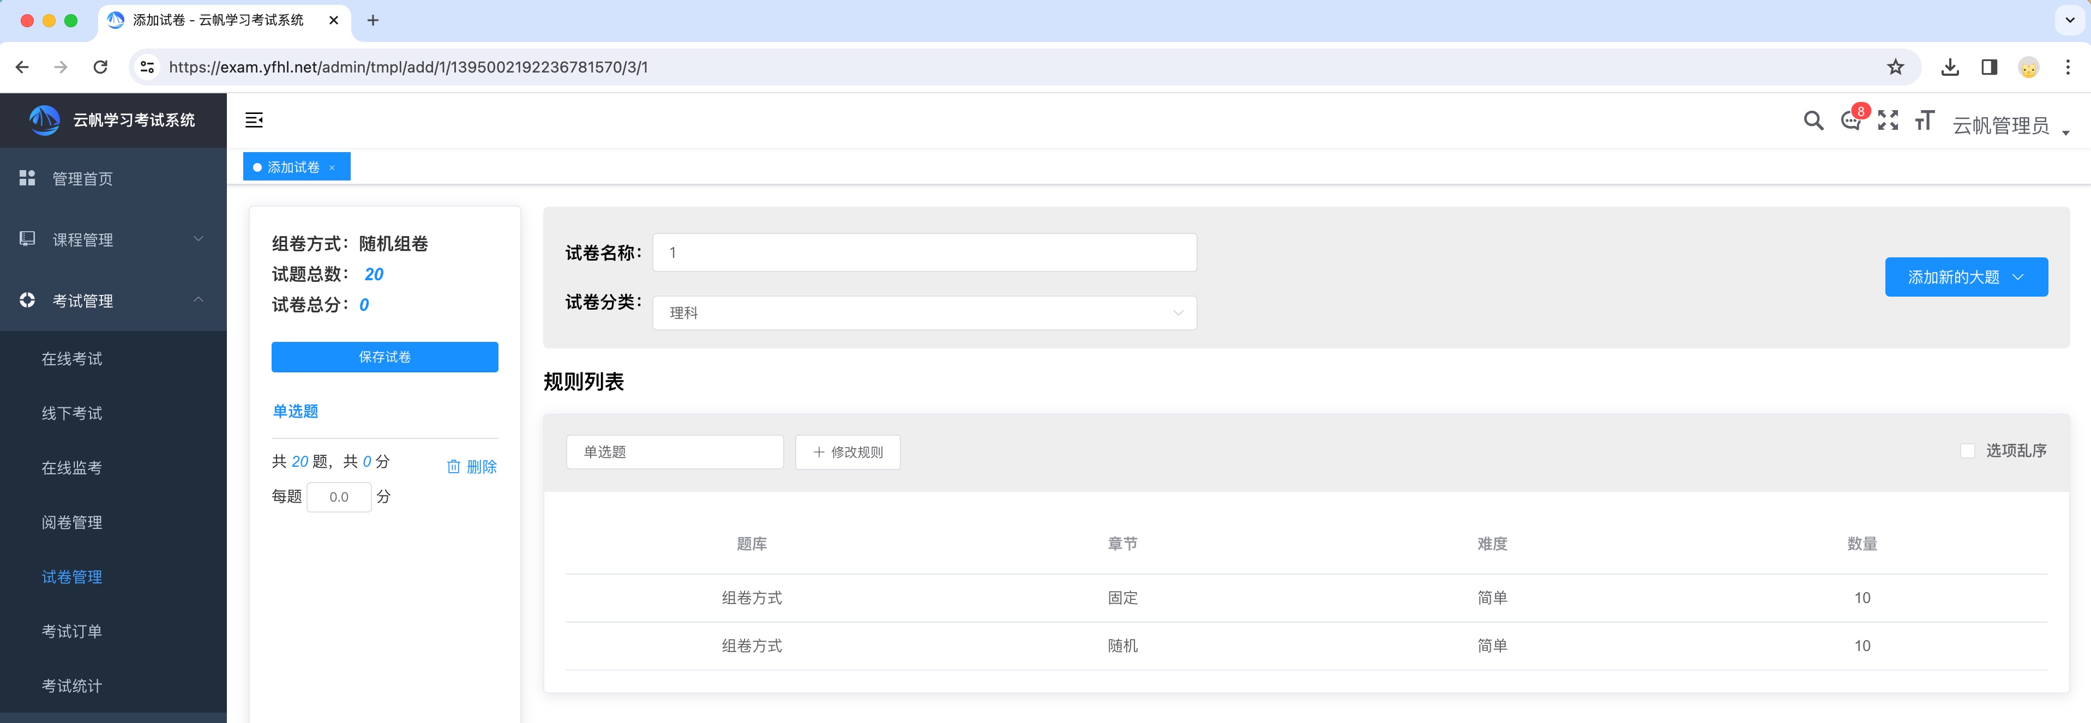Click the 修改规则 button
Viewport: 2091px width, 723px height.
[x=848, y=452]
